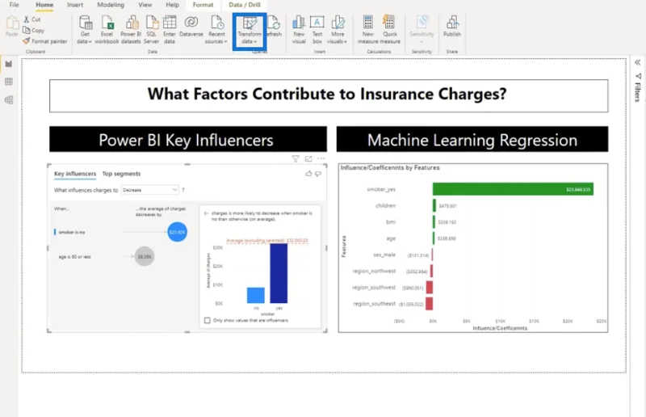The image size is (646, 417).
Task: Click the Excel workbook icon
Action: click(107, 23)
